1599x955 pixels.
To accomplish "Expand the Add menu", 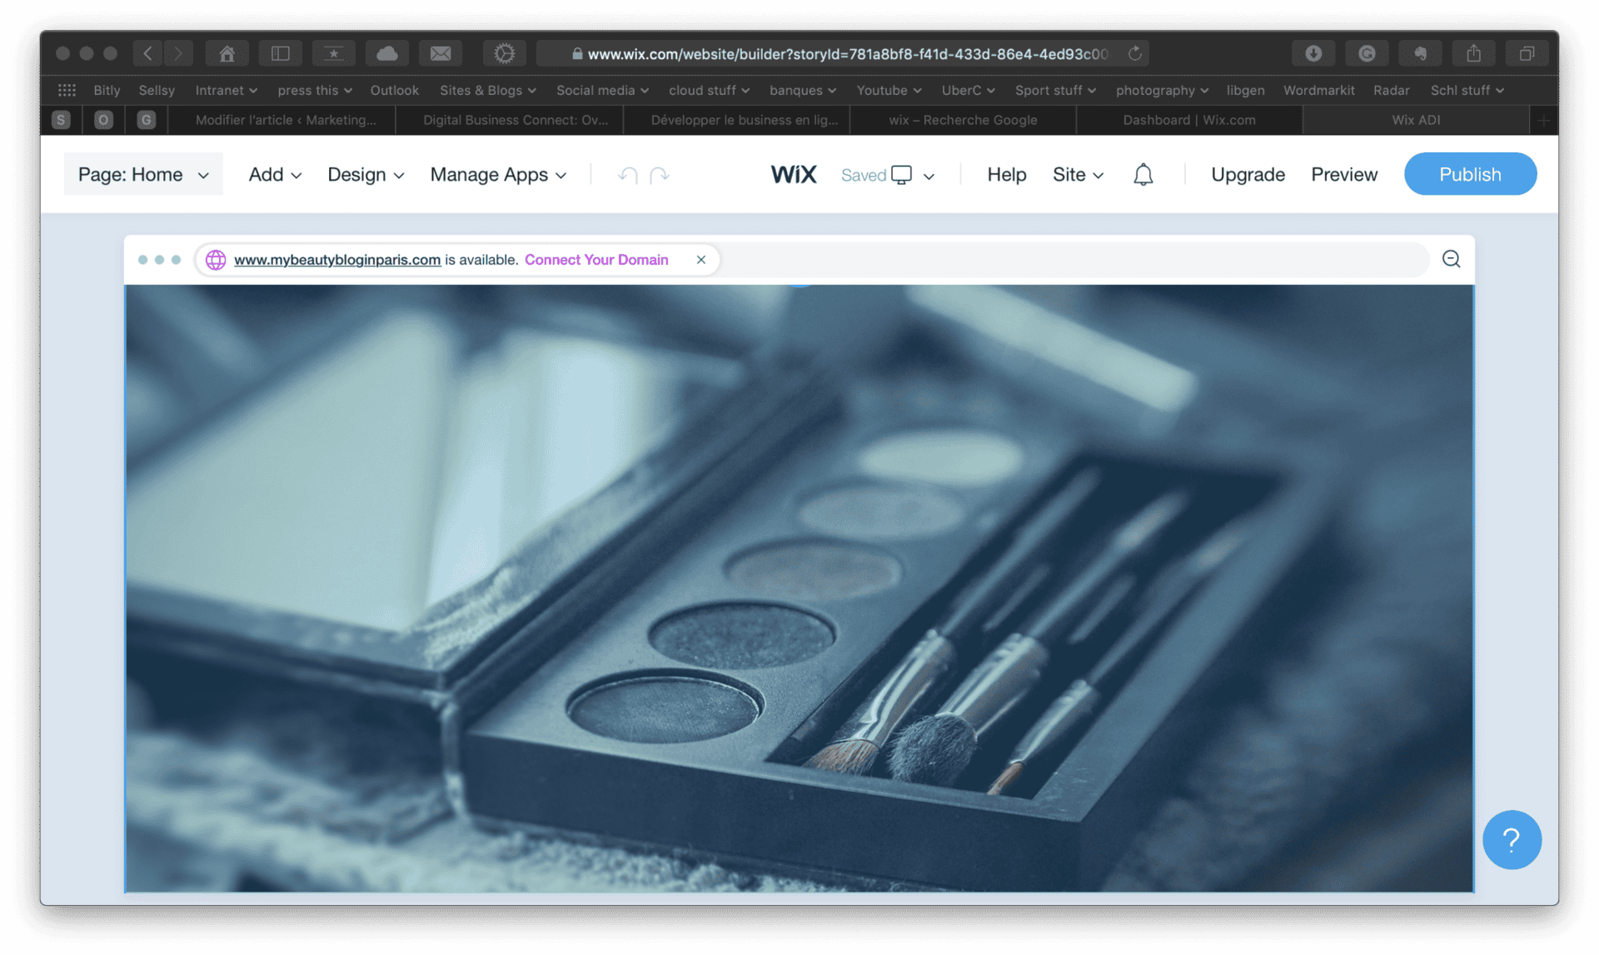I will [x=275, y=175].
